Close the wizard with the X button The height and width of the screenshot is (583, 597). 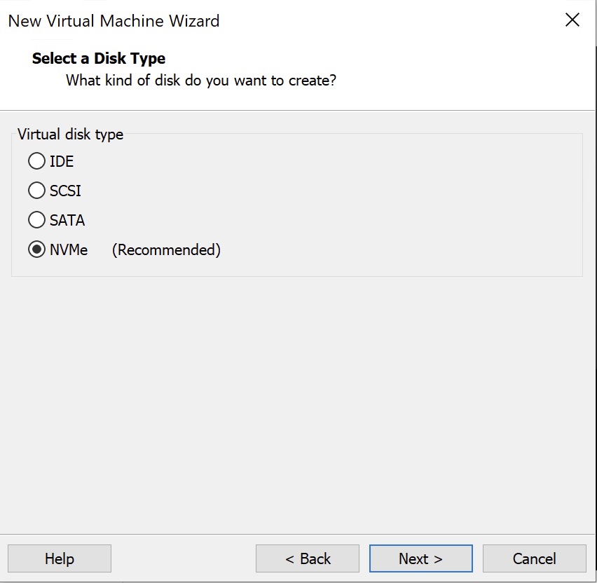572,20
